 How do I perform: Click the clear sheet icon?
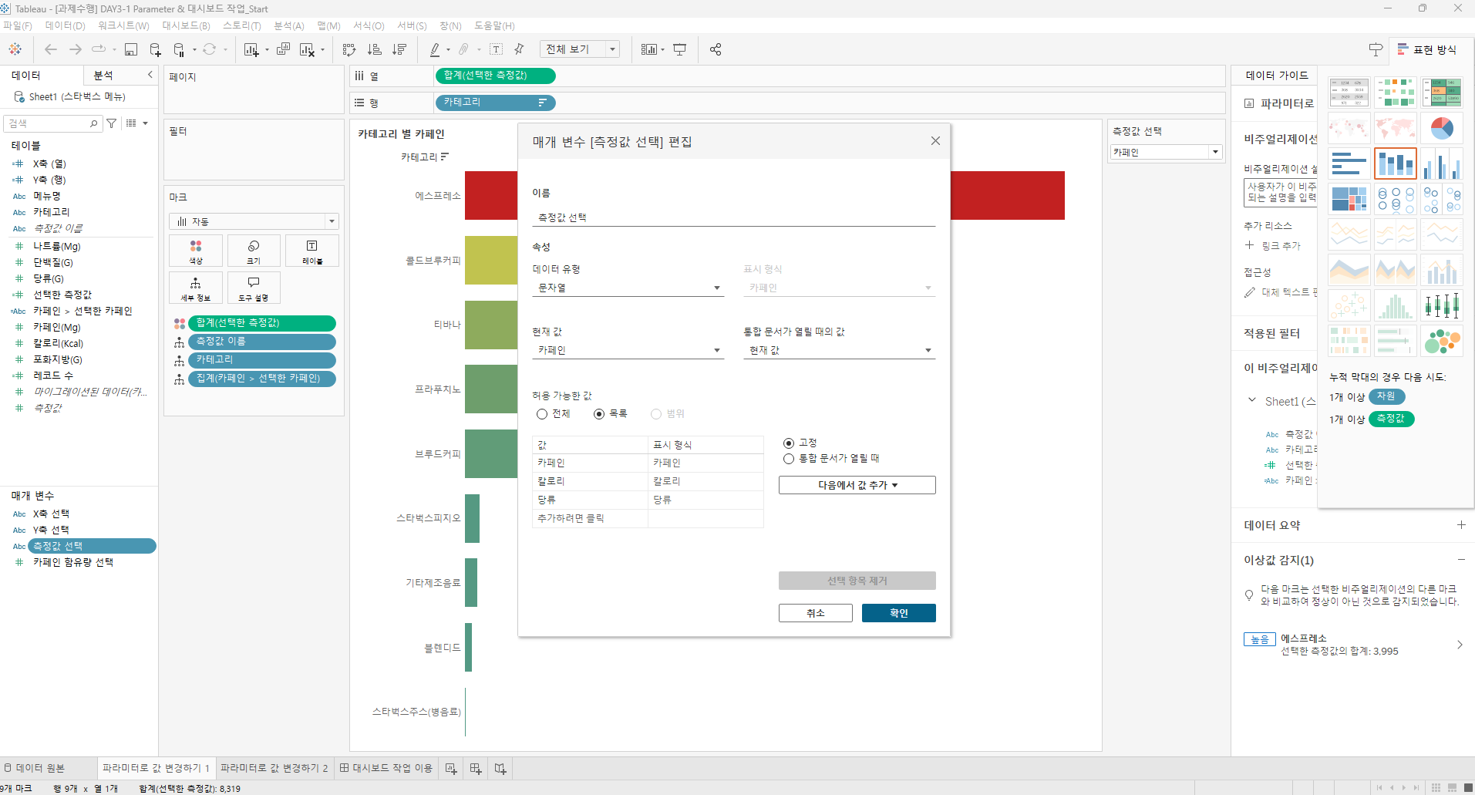pos(307,49)
